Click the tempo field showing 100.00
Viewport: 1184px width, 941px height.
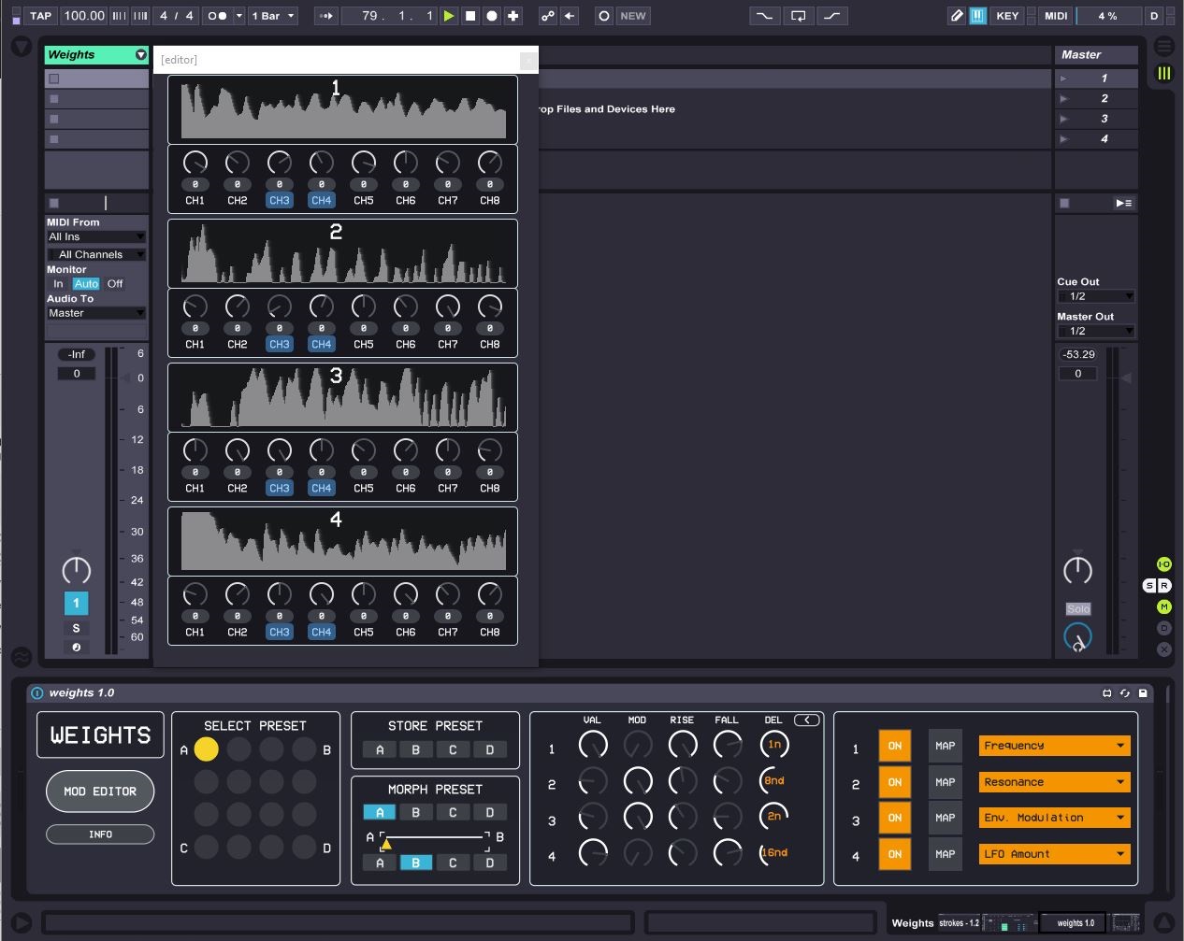(84, 16)
